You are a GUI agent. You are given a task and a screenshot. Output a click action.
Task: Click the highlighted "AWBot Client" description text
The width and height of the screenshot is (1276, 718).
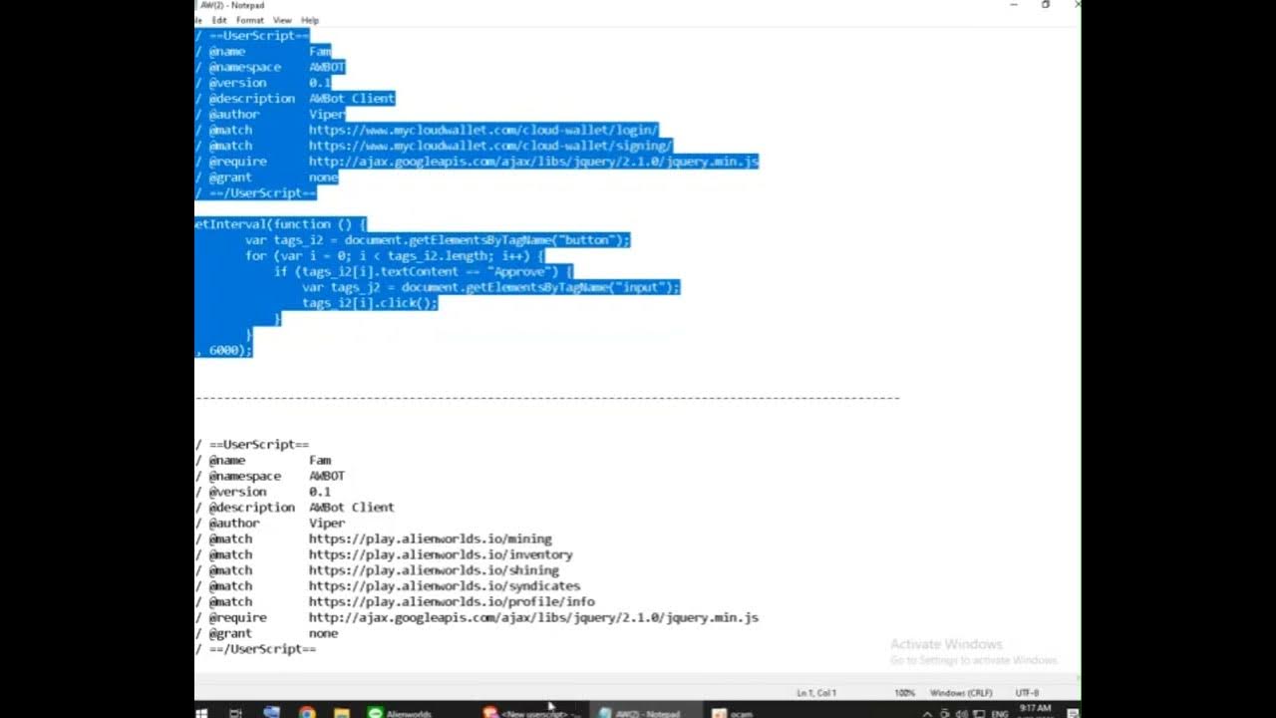(x=352, y=99)
